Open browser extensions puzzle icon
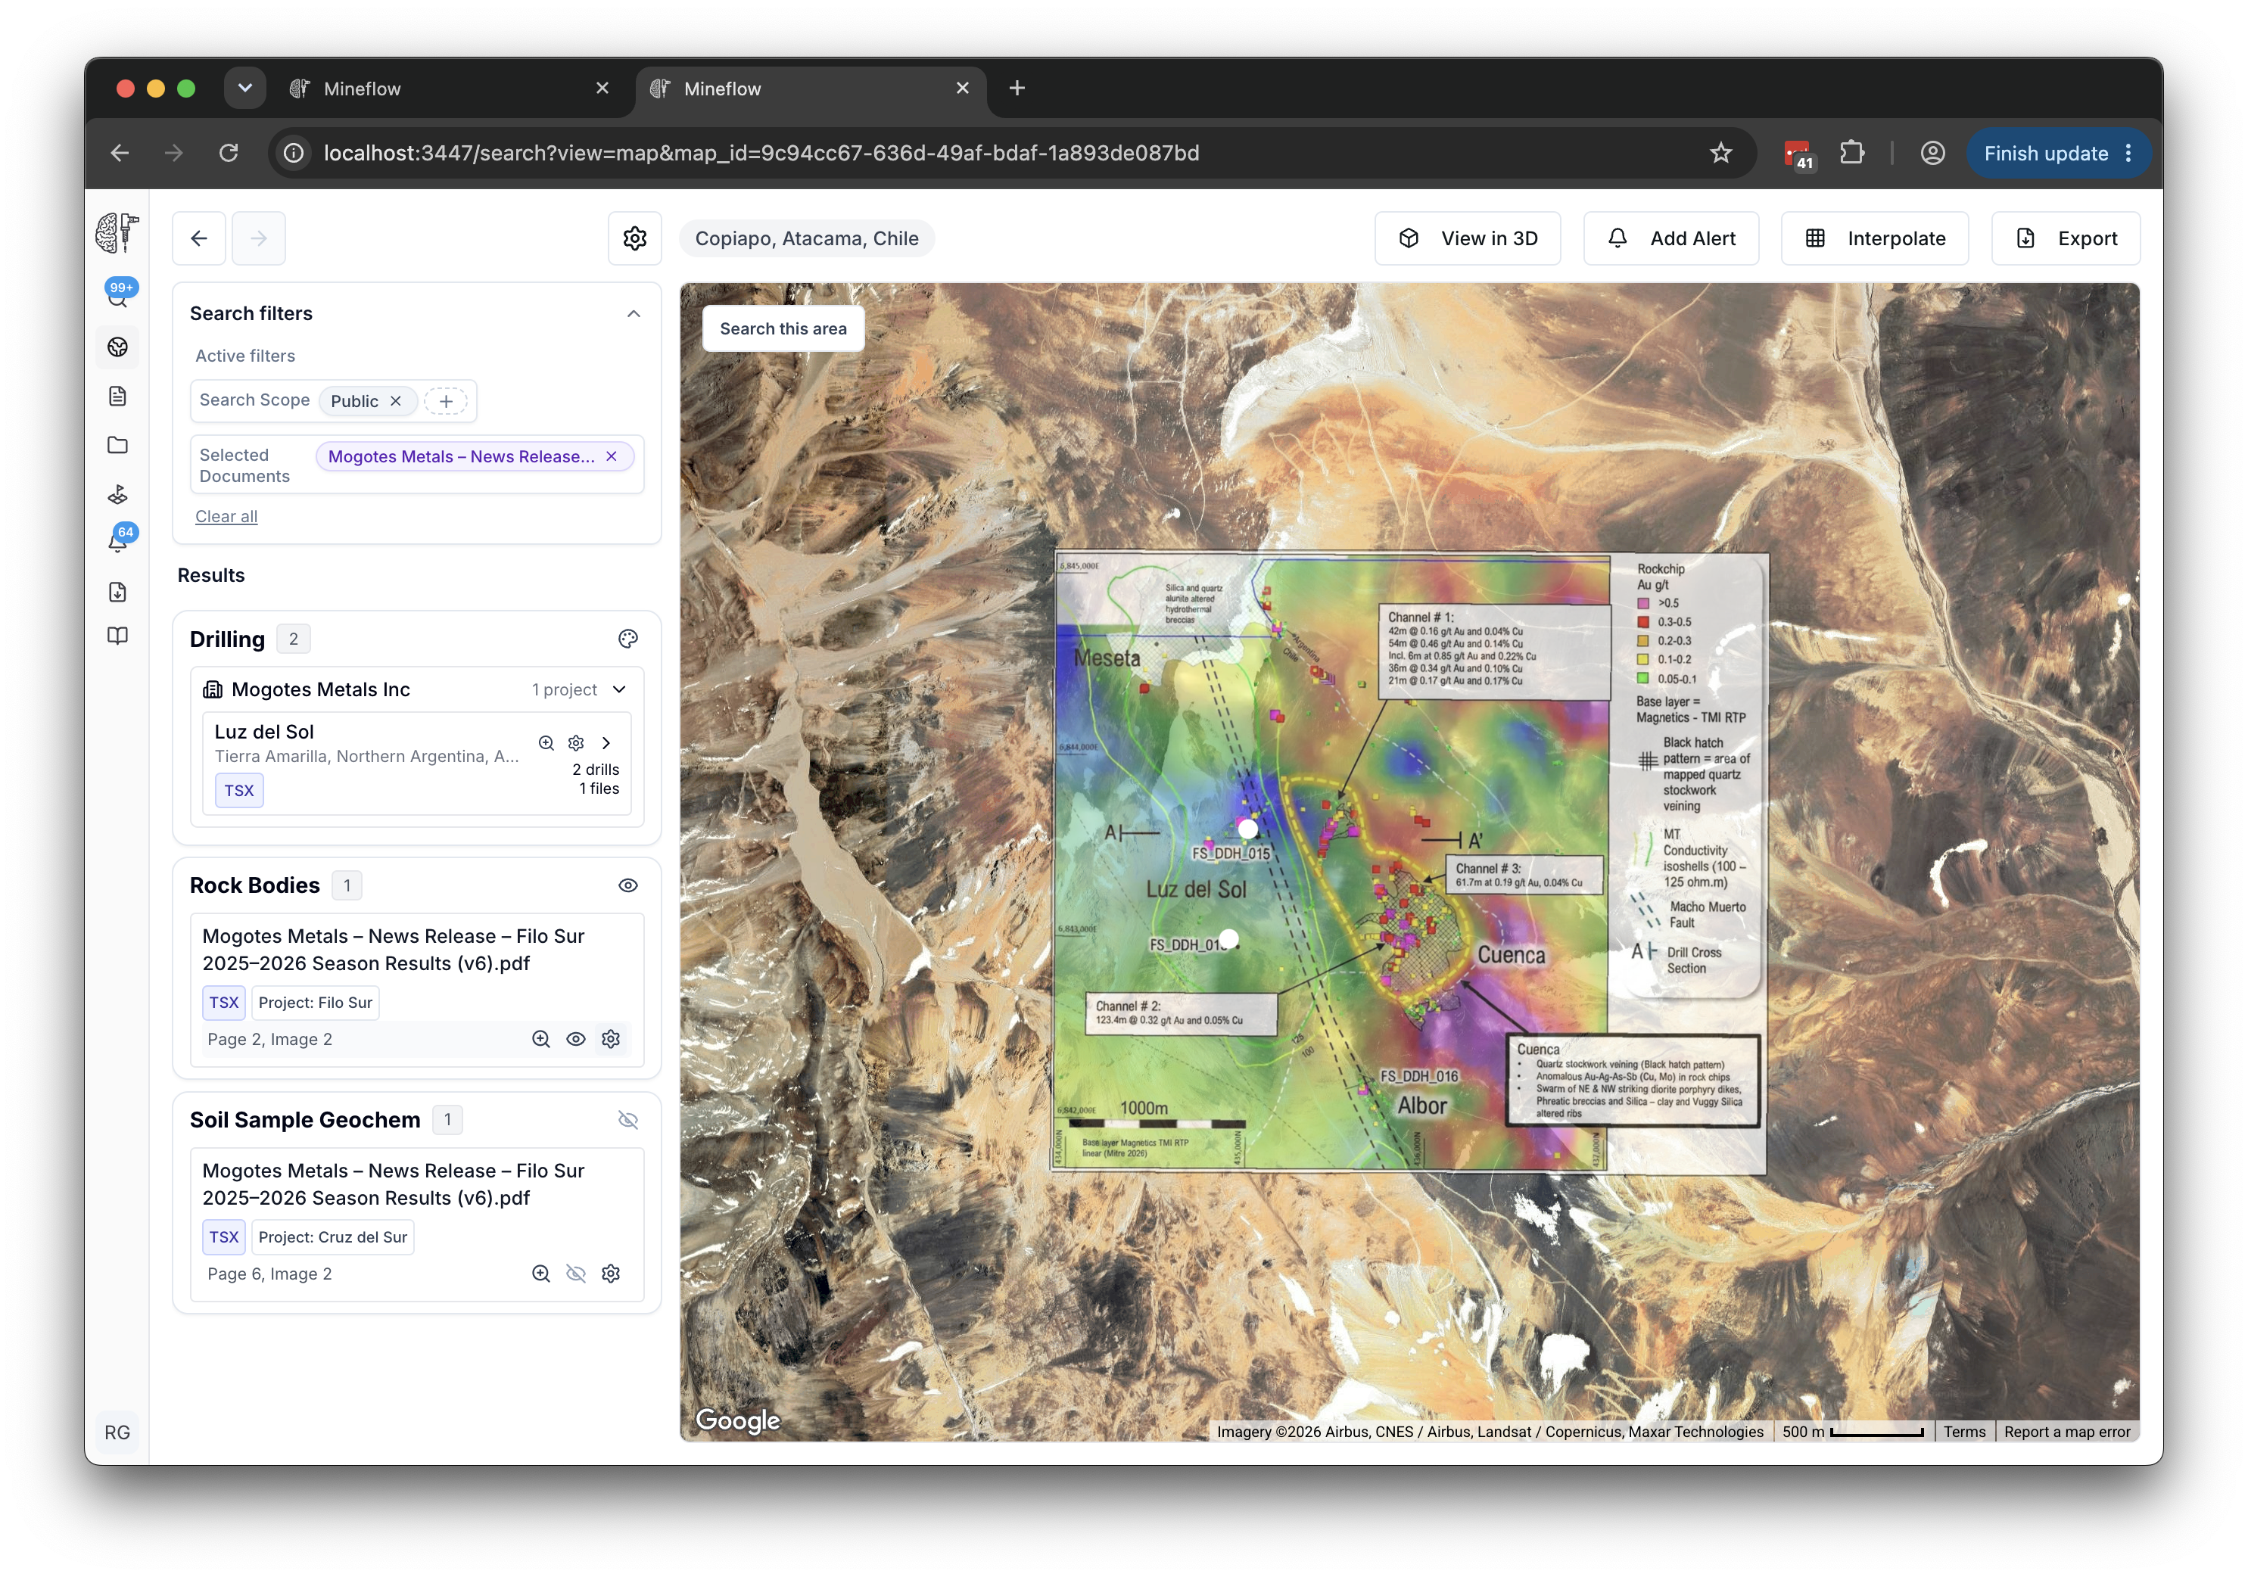2248x1577 pixels. (1851, 154)
